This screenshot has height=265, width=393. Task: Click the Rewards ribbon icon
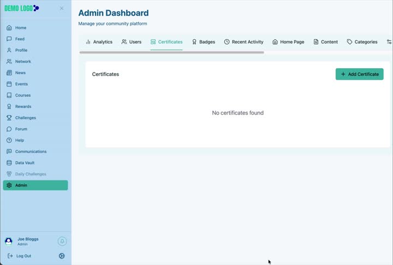pyautogui.click(x=9, y=107)
